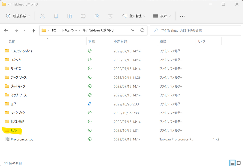
Task: Click date 2022/10/28 9:31 of 形状
Action: pos(126,130)
